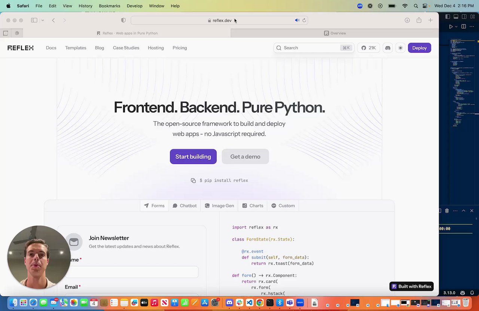Open the Safari share sheet
479x311 pixels.
coord(419,20)
